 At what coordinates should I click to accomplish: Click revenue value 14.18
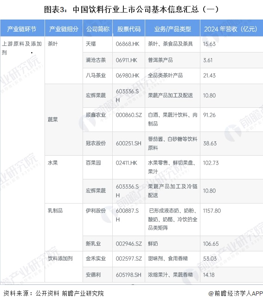[209, 275]
